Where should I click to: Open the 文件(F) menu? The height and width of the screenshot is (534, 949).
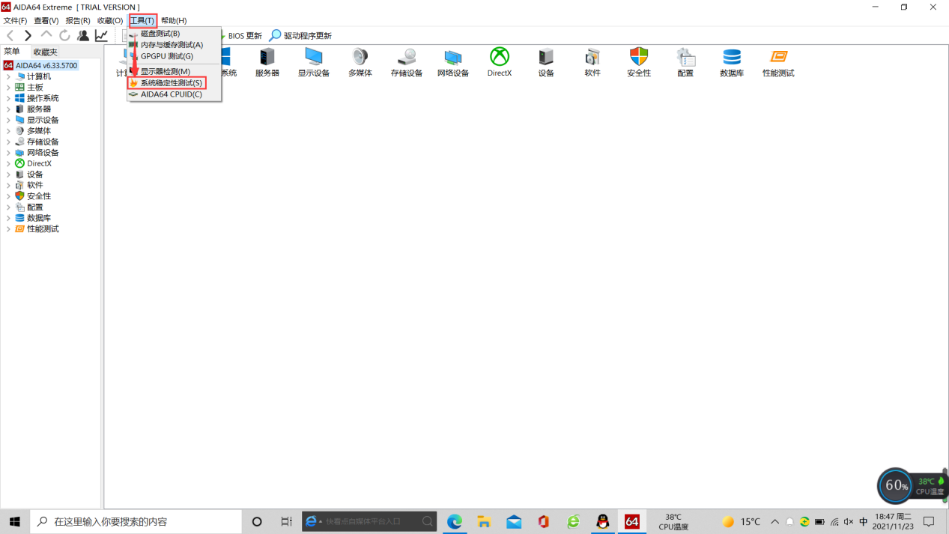15,21
